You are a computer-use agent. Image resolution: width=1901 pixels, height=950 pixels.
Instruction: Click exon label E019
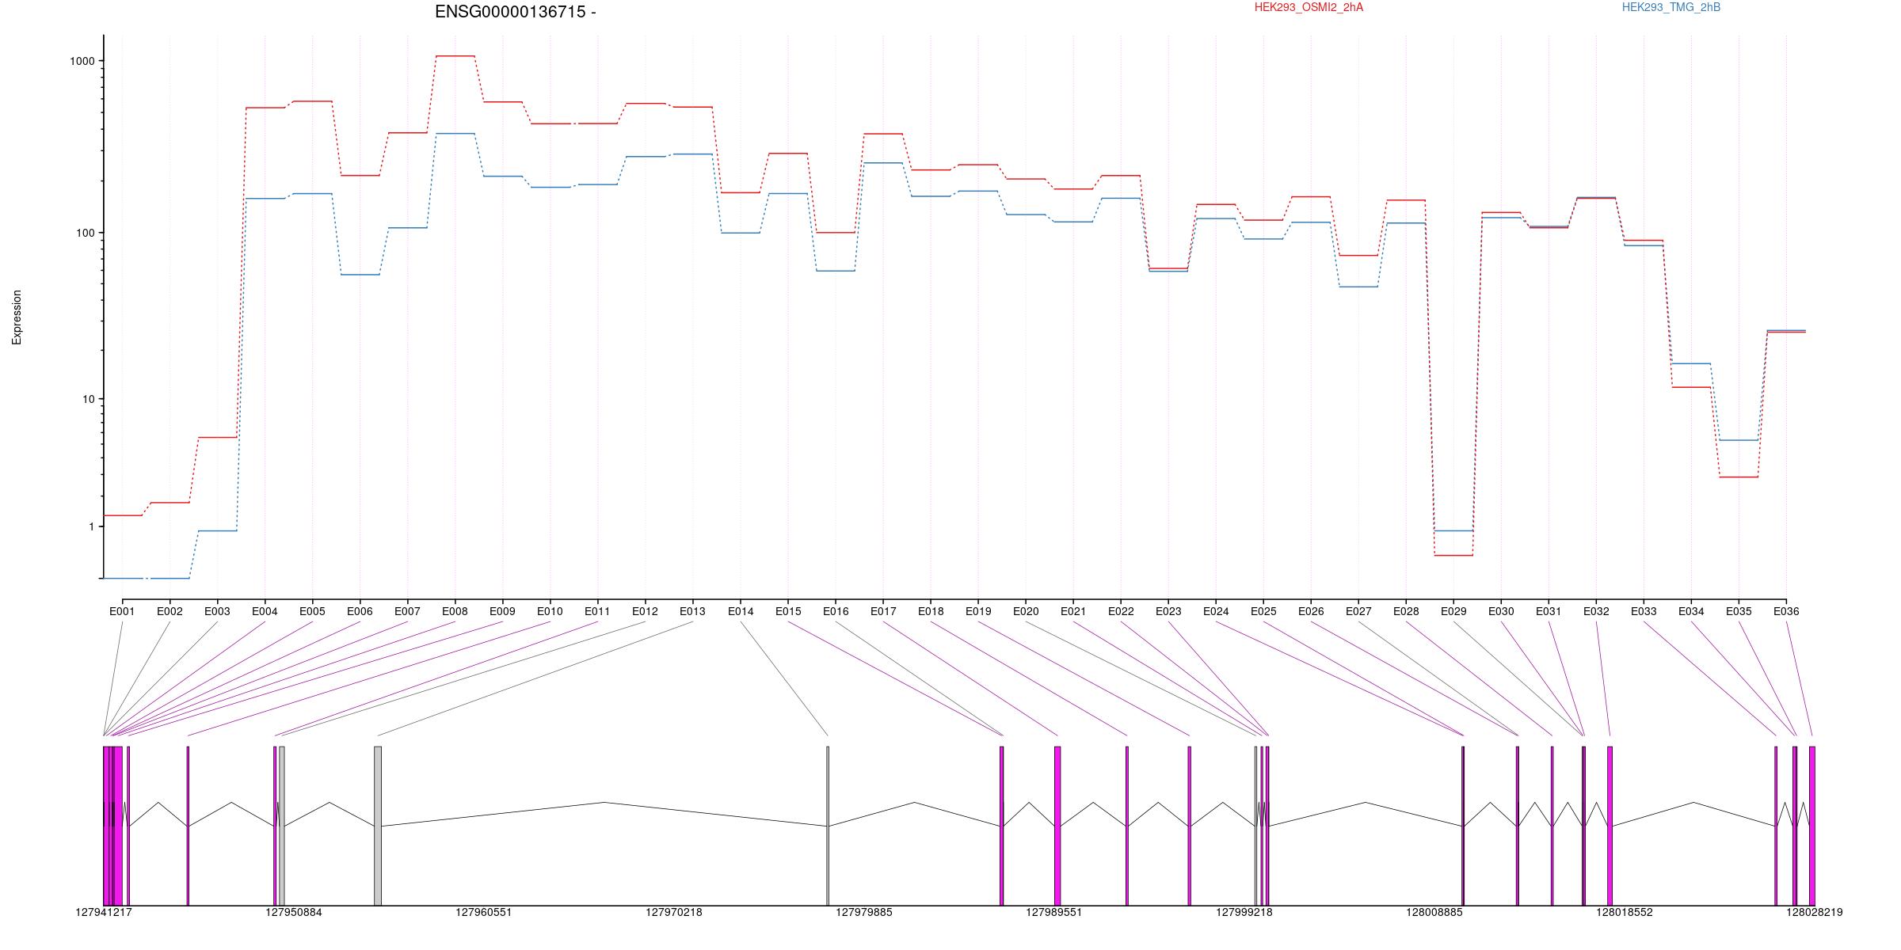(x=978, y=611)
